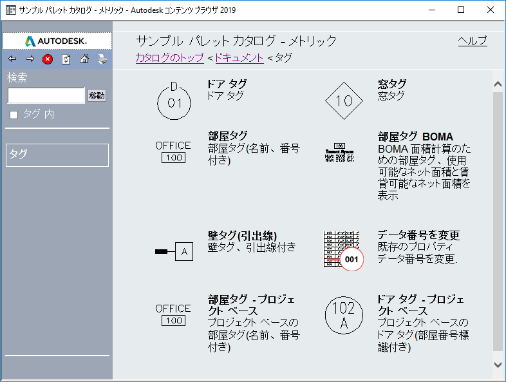The width and height of the screenshot is (506, 382).
Task: Select the 部屋タグ BOMA thumbnail
Action: point(339,152)
